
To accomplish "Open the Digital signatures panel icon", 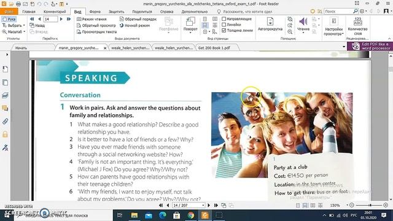I will click(5, 147).
